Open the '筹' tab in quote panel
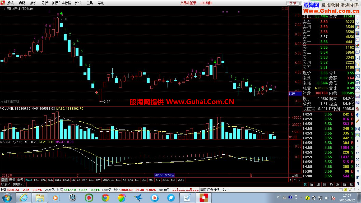The image size is (361, 203). [x=351, y=184]
